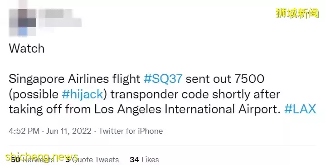Screen dimensions: 325x165
Task: Click the blurred display name
Action: (x=54, y=13)
